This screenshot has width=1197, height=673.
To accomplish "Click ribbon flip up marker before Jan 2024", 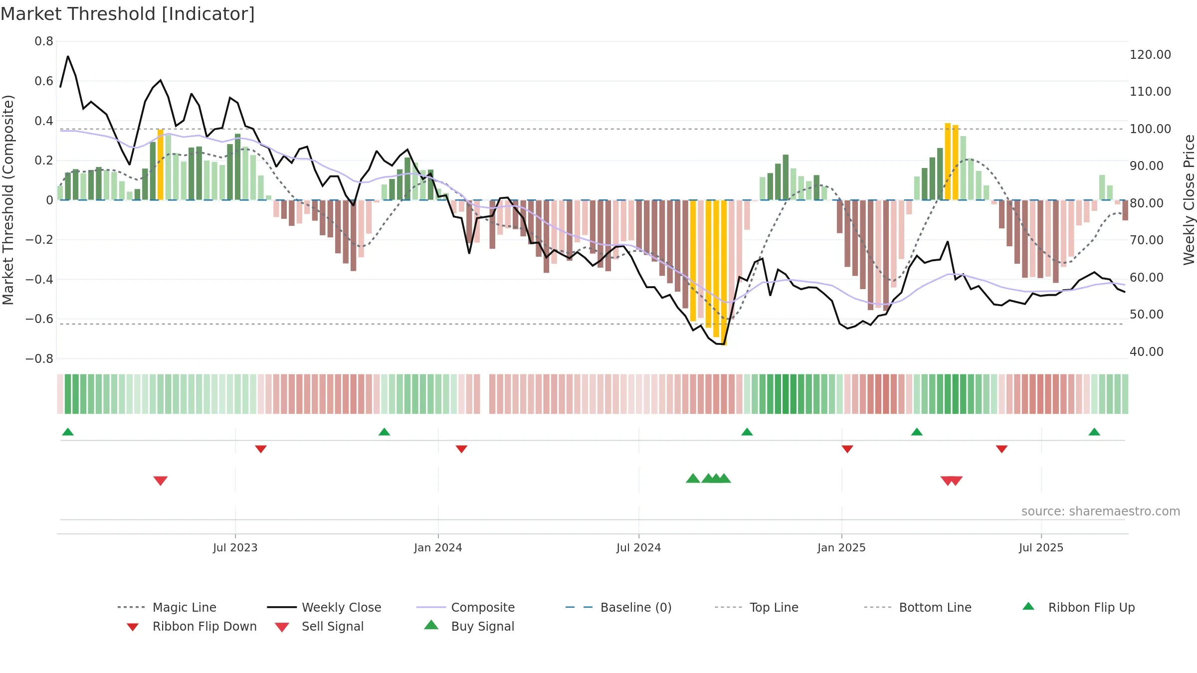I will [384, 432].
